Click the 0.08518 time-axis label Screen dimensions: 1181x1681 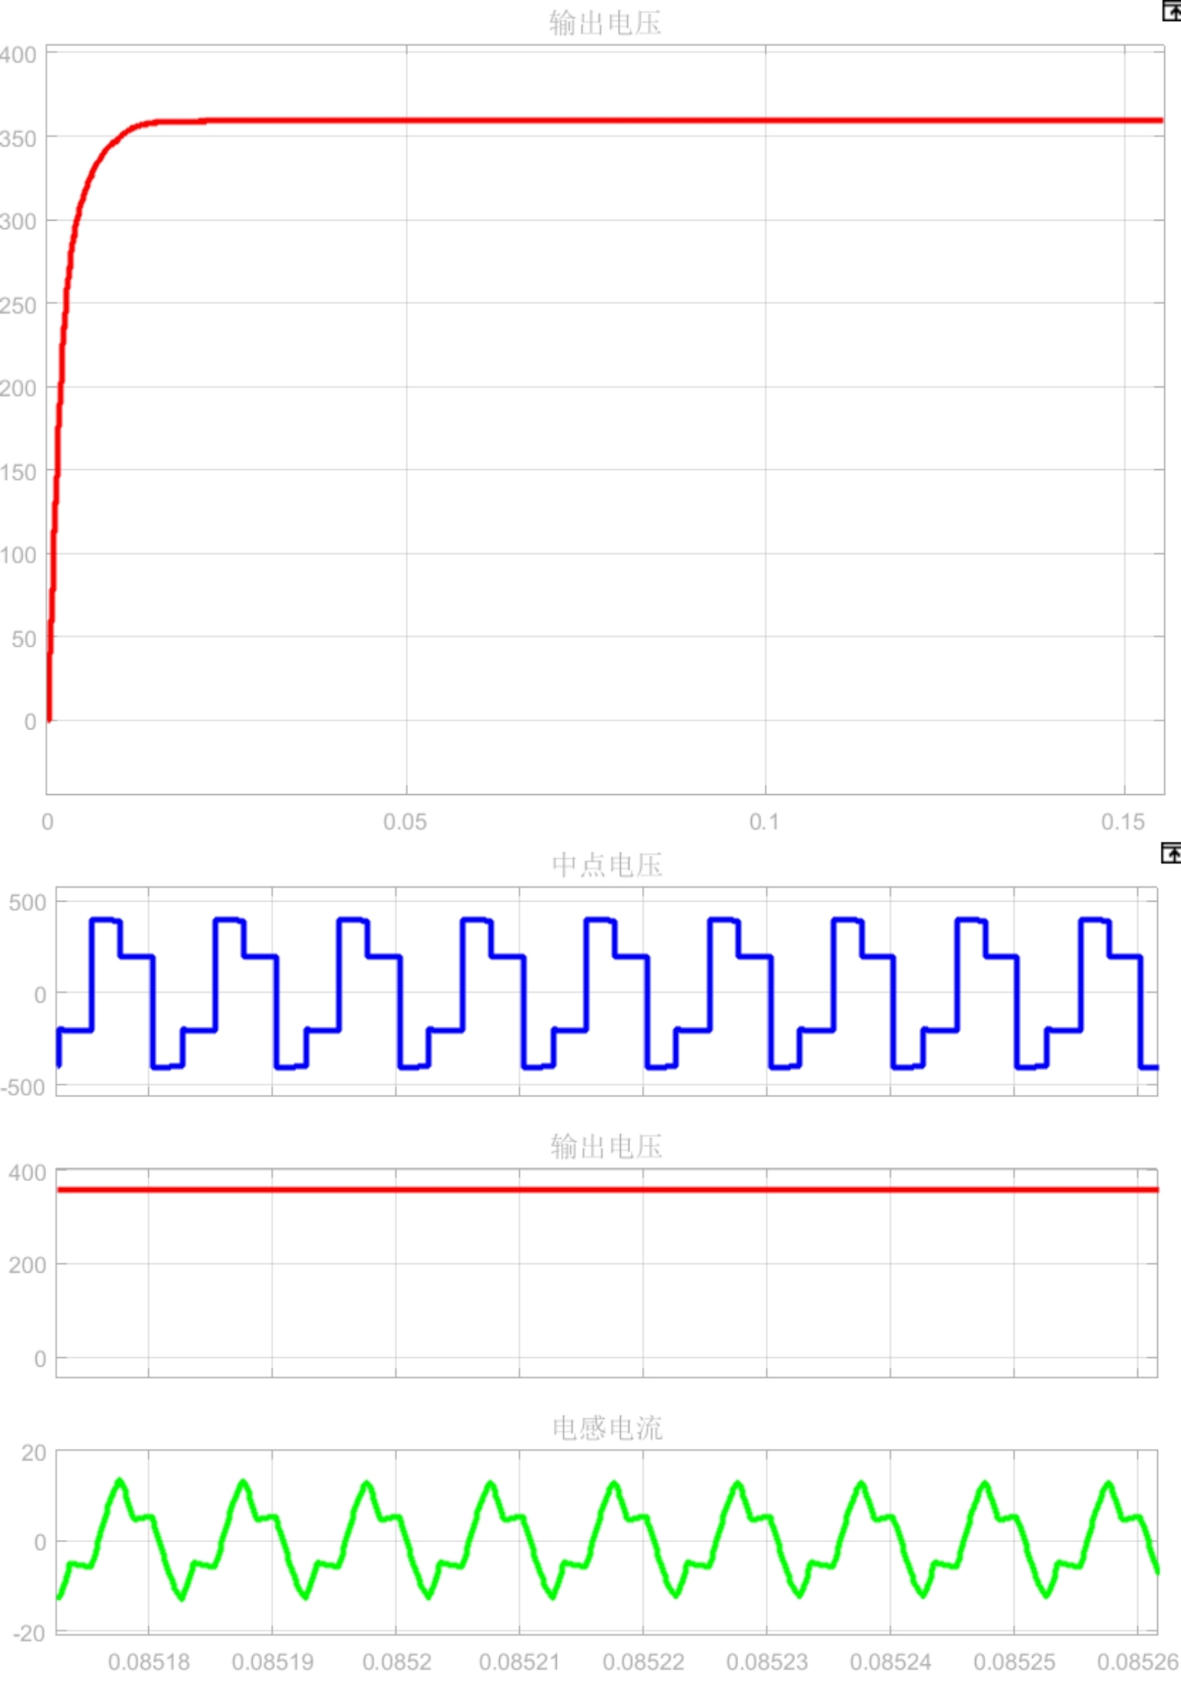[149, 1662]
